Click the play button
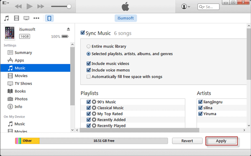251x156 pixels. (x=29, y=6)
